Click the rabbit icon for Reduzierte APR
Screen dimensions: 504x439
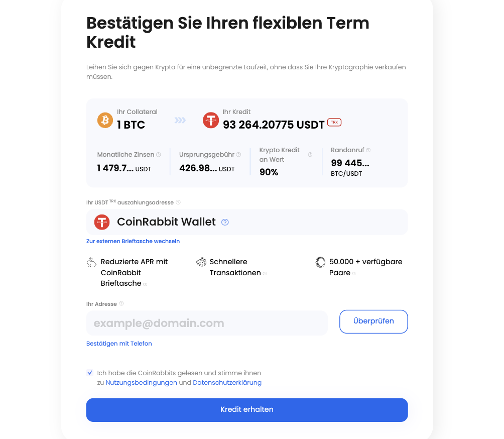pos(91,262)
